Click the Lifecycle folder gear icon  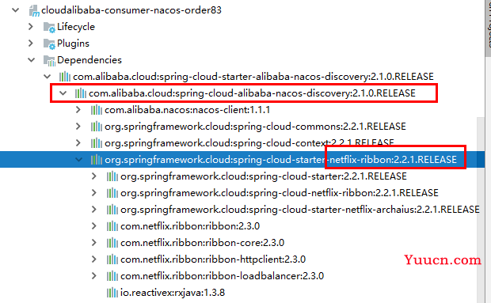49,27
